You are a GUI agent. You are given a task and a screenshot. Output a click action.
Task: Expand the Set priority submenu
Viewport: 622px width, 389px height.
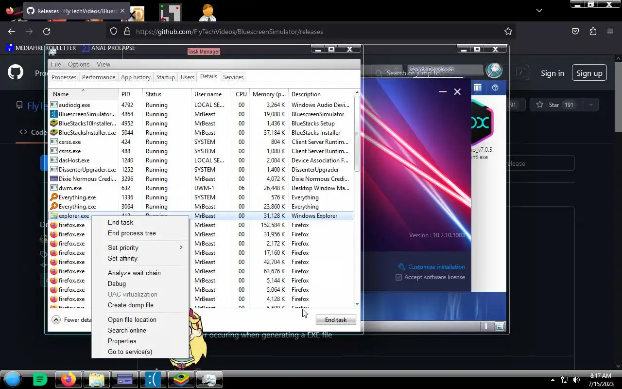coord(140,248)
